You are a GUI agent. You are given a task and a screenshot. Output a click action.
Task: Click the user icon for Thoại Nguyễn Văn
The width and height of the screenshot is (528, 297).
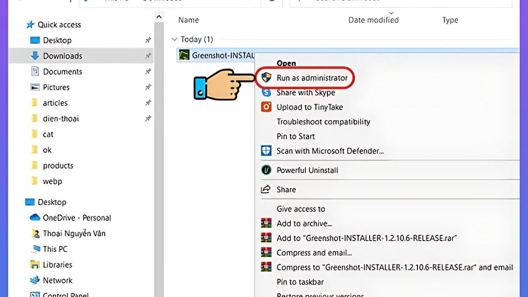(x=35, y=233)
